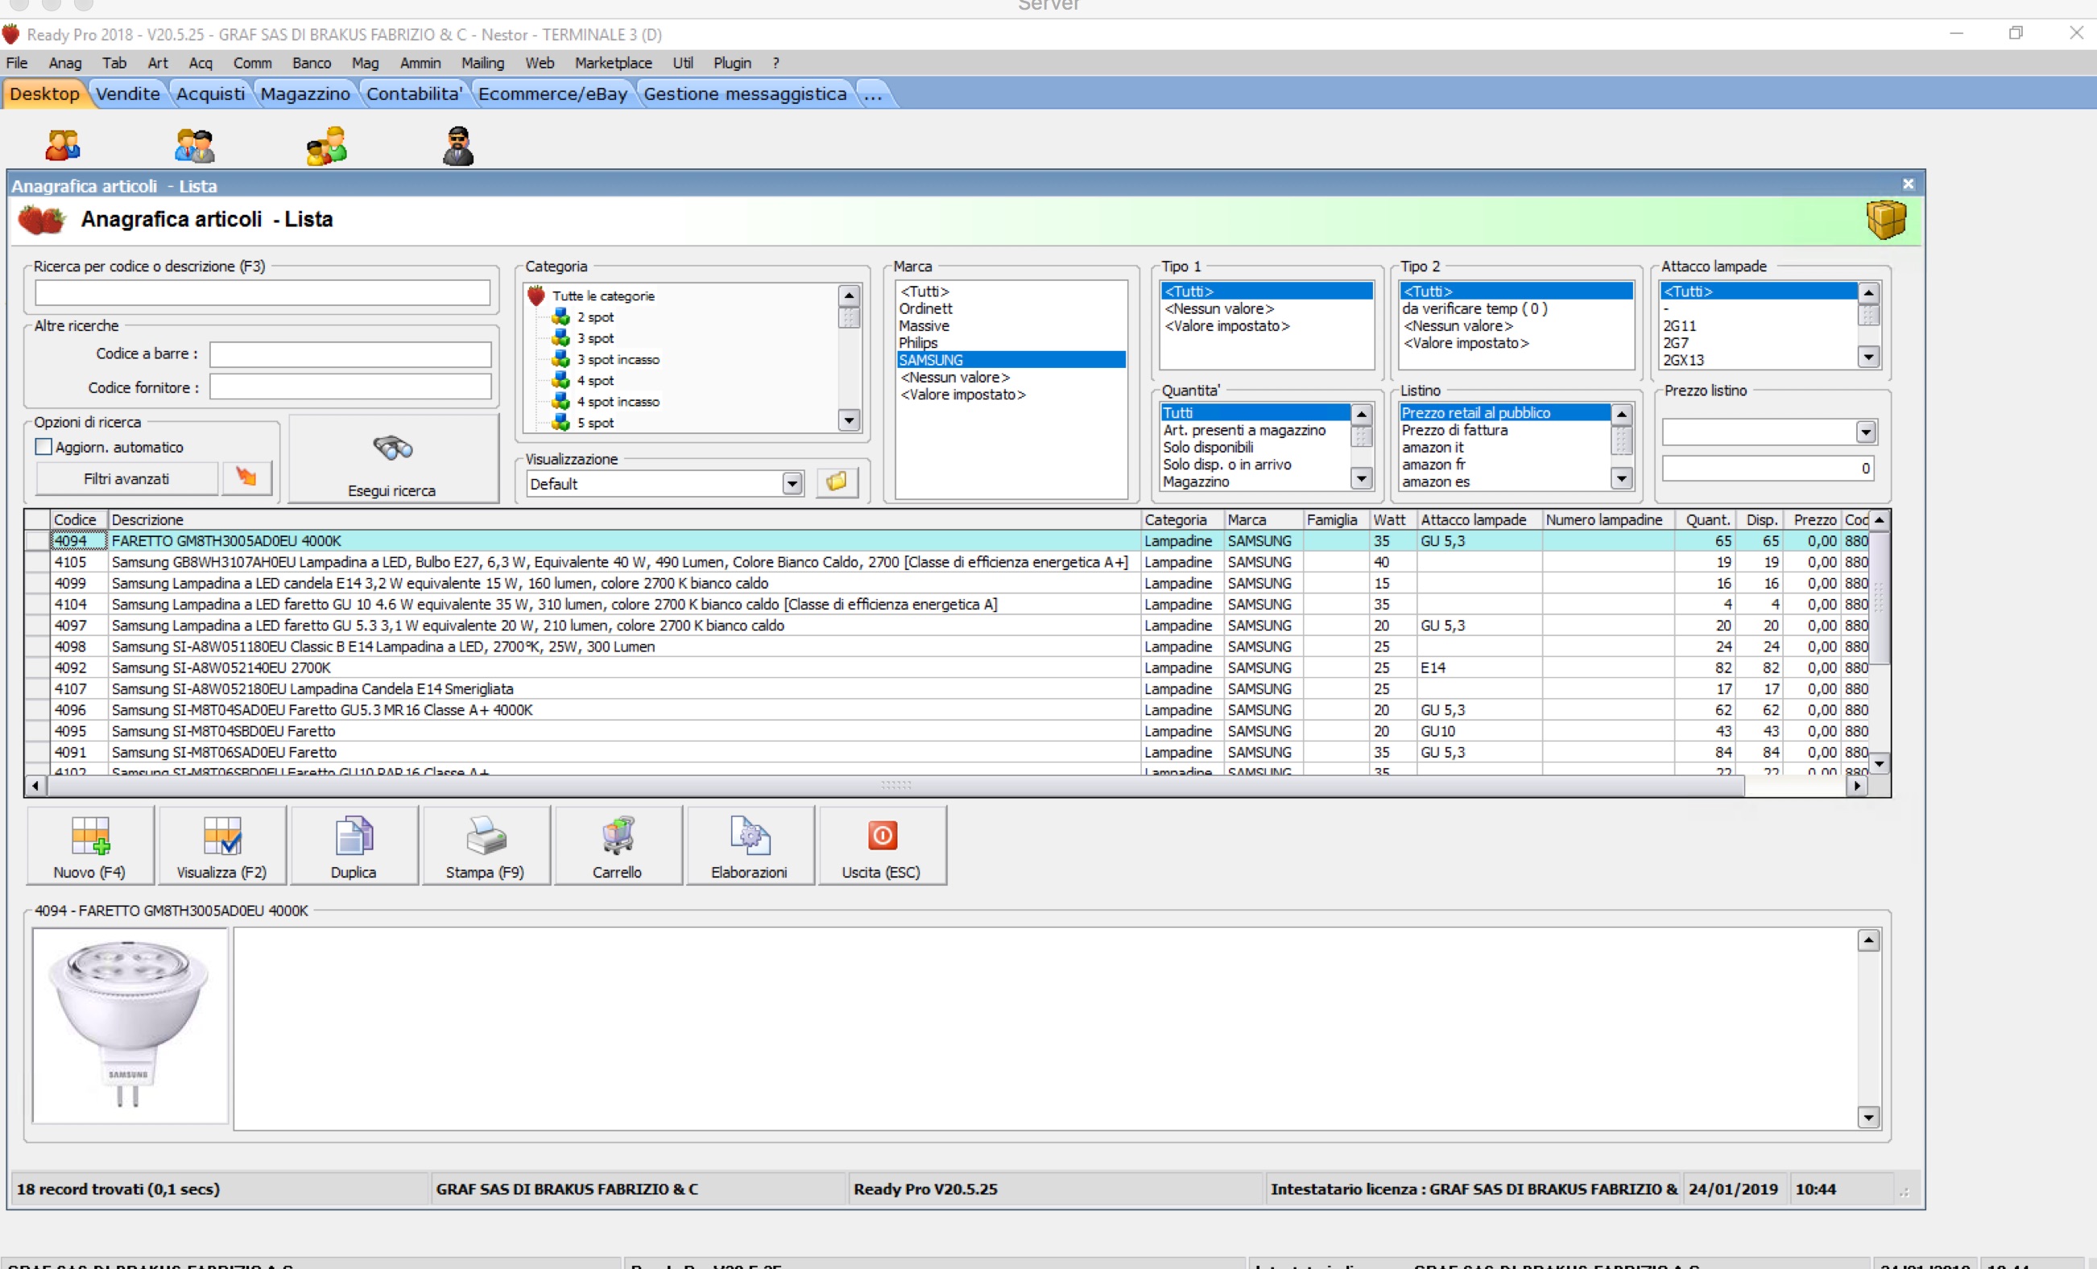The height and width of the screenshot is (1269, 2097).
Task: Click the Nuovo (F4) new article icon
Action: tap(89, 837)
